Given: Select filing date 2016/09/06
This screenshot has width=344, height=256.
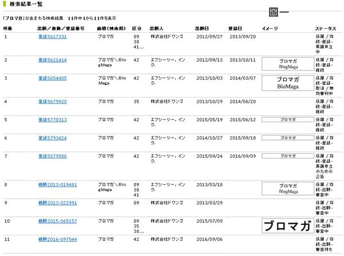Looking at the screenshot, I should click(x=209, y=239).
